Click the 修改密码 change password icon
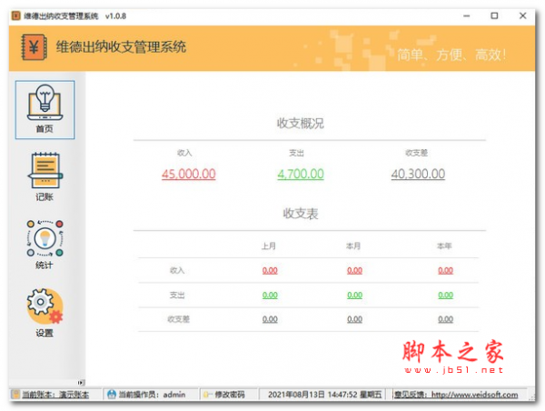Screen dimensions: 545x411 [x=206, y=395]
